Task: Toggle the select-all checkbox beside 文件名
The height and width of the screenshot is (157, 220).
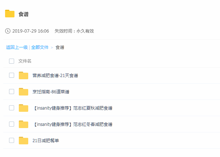Action: pyautogui.click(x=12, y=61)
